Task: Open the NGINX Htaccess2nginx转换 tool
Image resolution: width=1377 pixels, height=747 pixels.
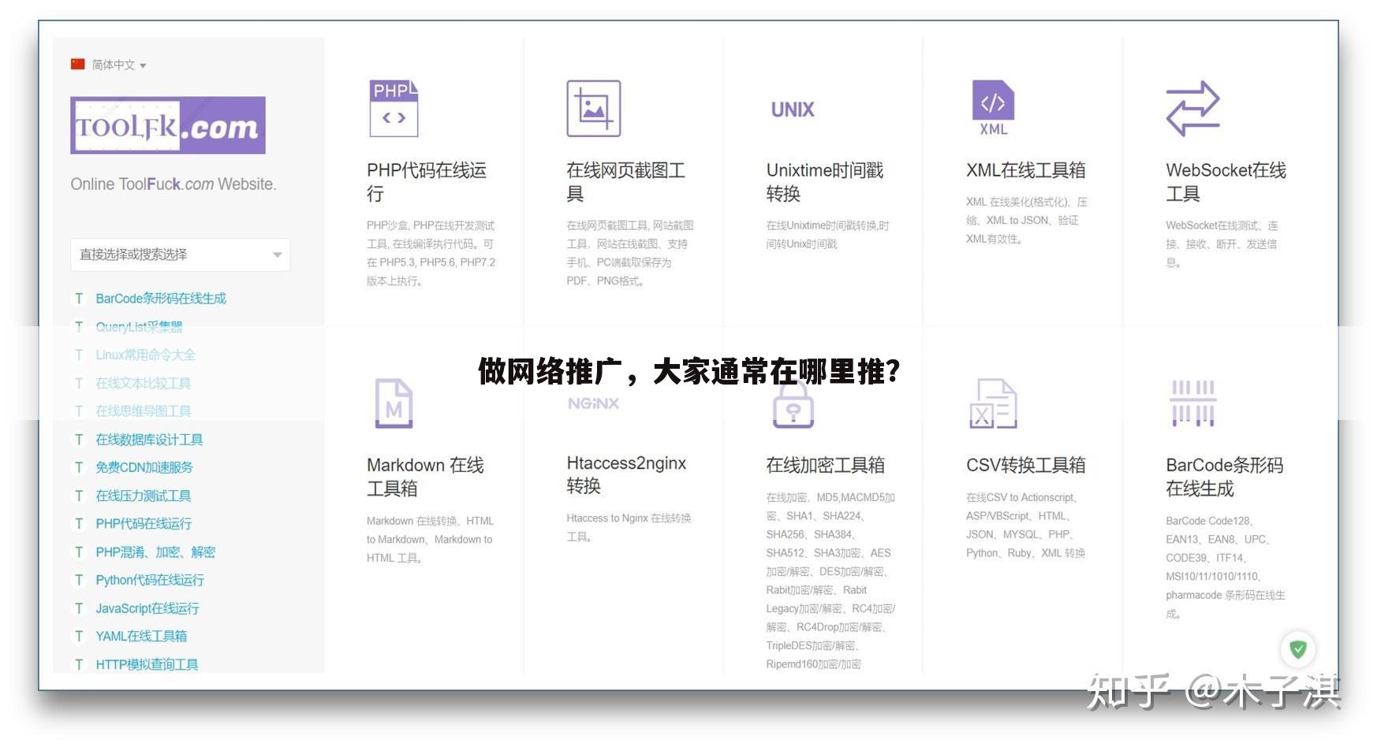Action: [594, 403]
